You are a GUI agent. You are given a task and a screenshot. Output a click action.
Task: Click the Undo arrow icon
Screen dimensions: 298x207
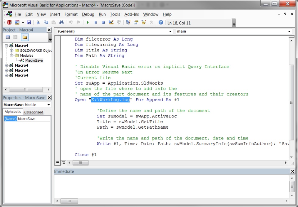click(71, 22)
